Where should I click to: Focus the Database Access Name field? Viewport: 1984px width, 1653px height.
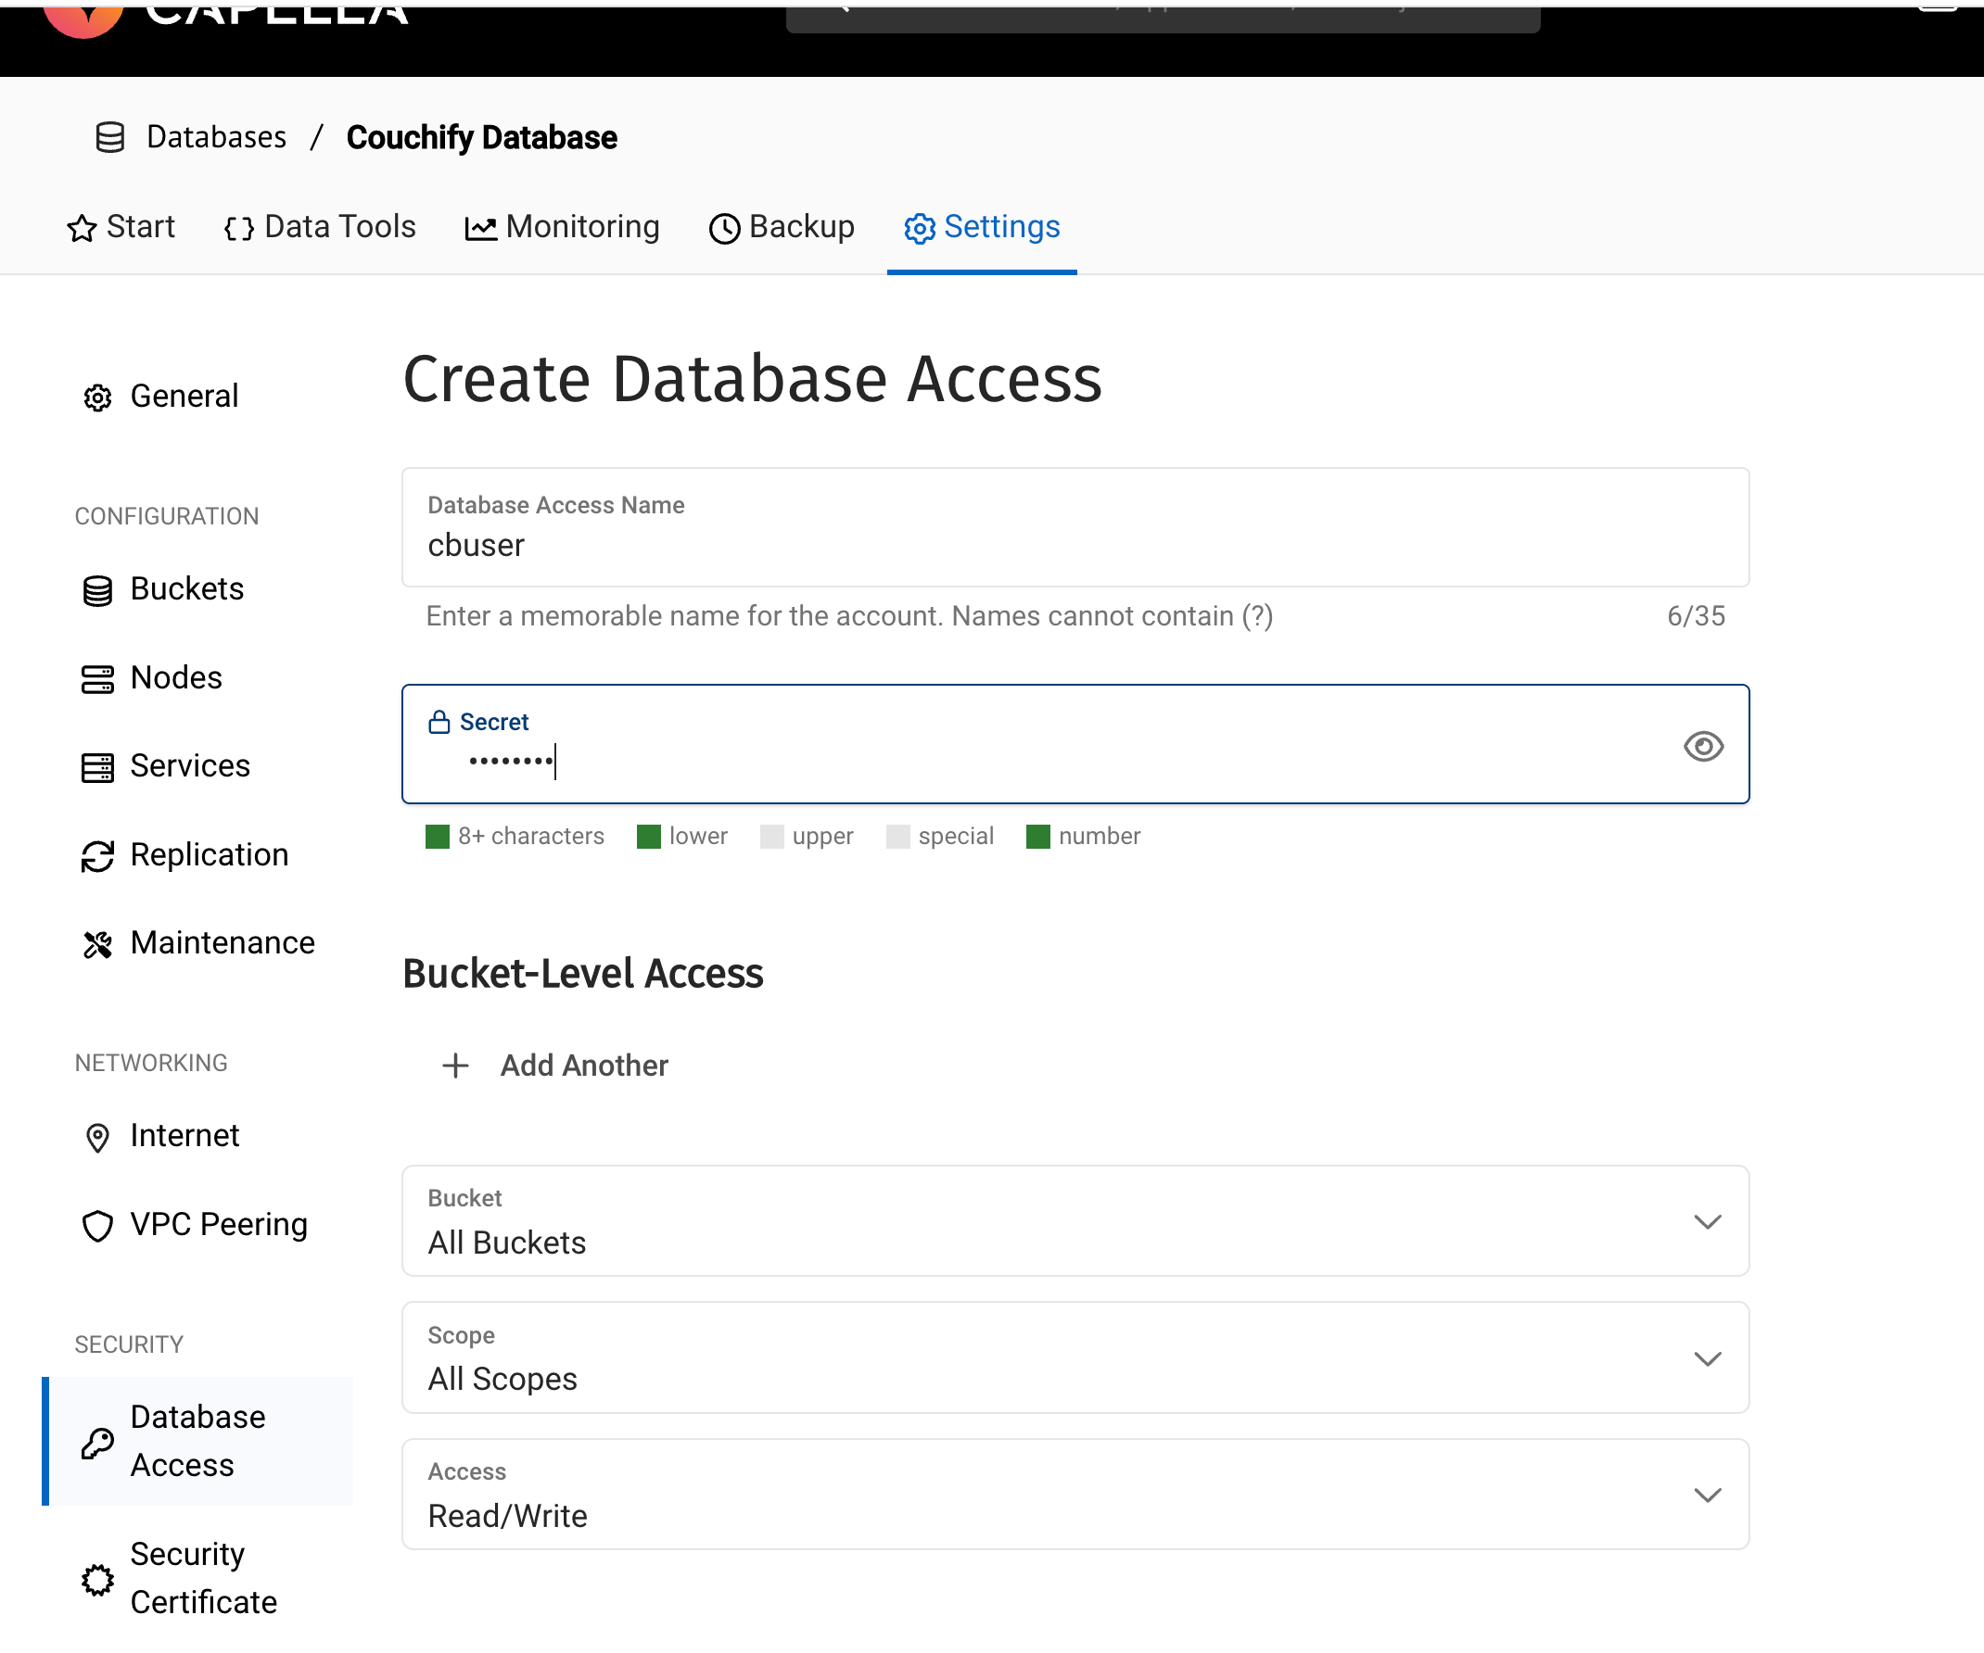pos(1075,528)
